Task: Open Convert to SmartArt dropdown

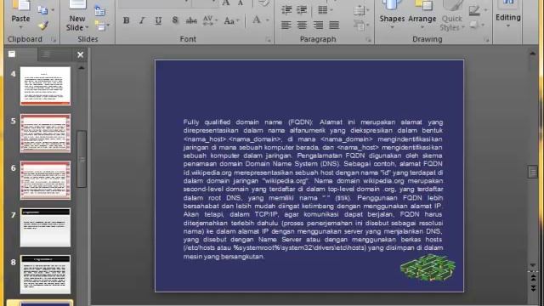Action: [361, 25]
